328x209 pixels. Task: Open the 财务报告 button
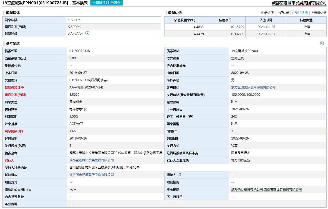tap(114, 3)
